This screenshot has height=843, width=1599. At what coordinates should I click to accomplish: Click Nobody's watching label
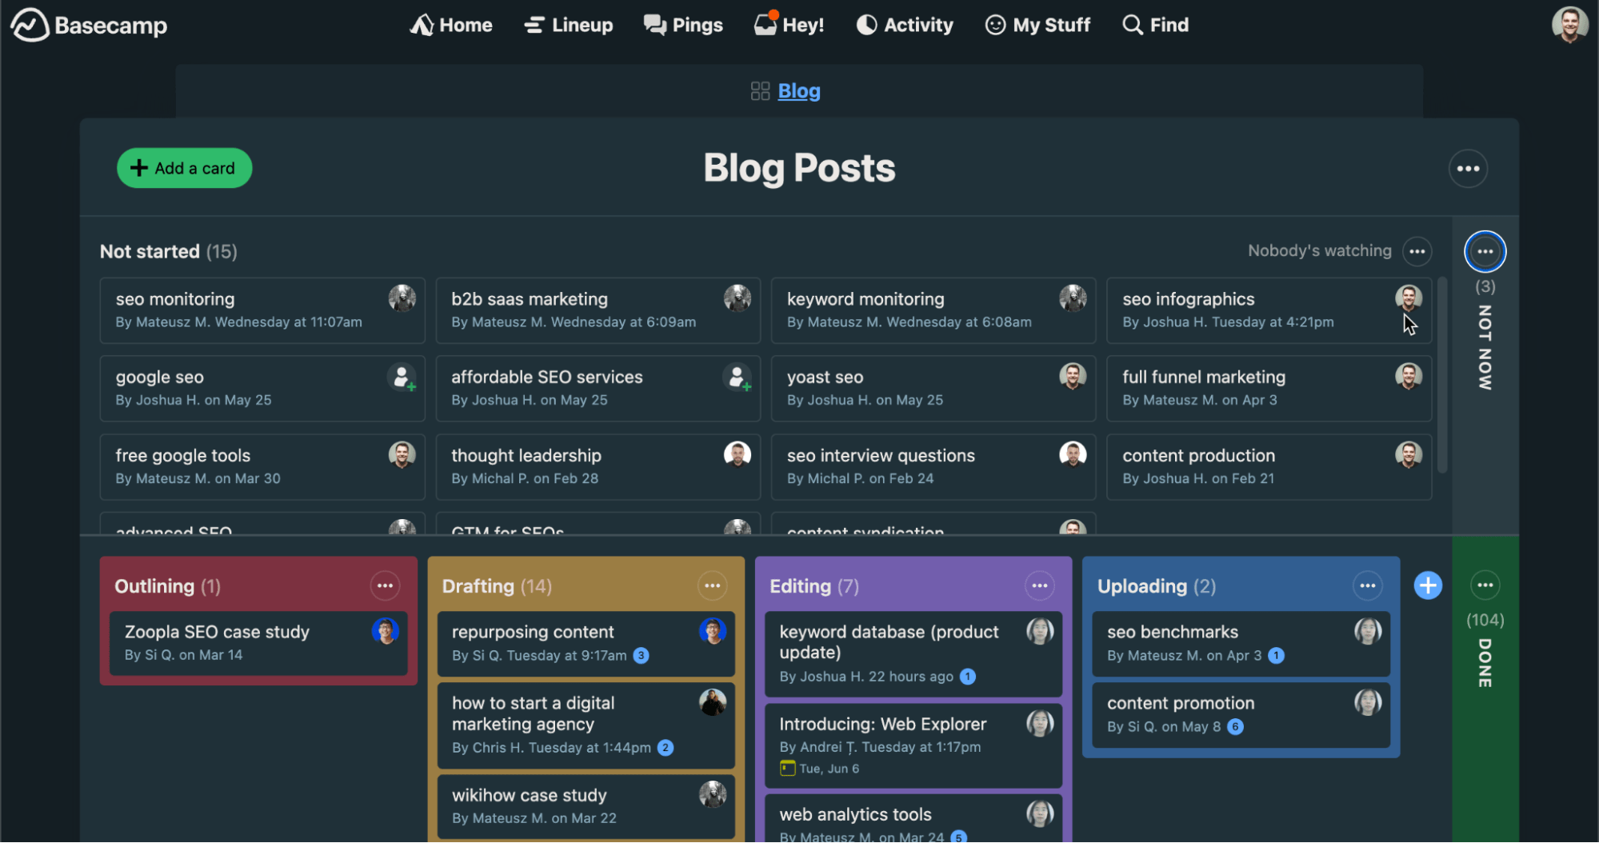tap(1320, 251)
